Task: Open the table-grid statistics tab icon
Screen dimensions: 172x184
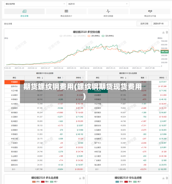Action: (x=66, y=11)
